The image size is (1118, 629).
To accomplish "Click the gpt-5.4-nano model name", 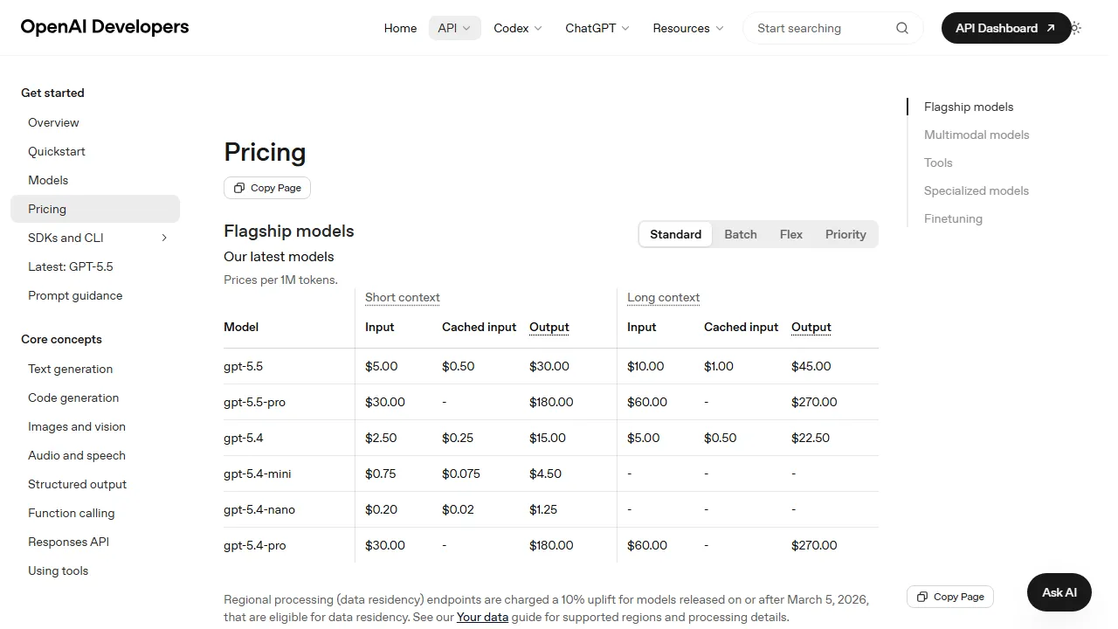I will click(259, 509).
